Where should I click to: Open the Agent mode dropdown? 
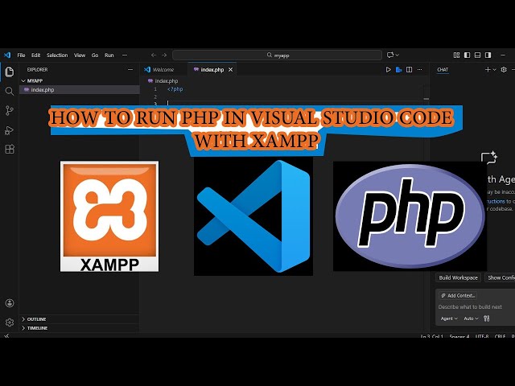pos(449,318)
